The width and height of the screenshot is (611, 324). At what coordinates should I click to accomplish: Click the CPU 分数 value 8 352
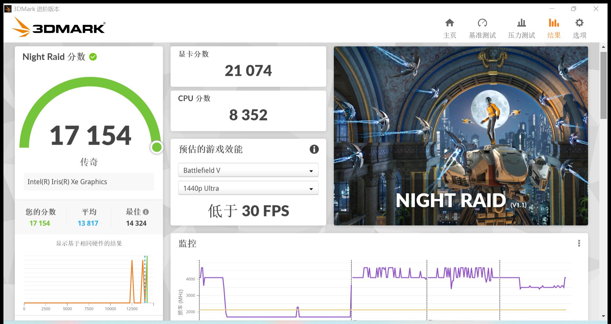tap(248, 115)
